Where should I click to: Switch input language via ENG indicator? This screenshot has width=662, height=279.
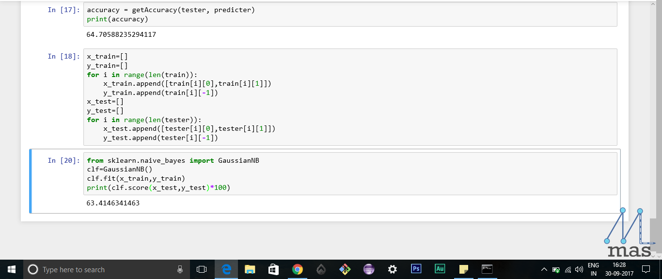point(593,269)
